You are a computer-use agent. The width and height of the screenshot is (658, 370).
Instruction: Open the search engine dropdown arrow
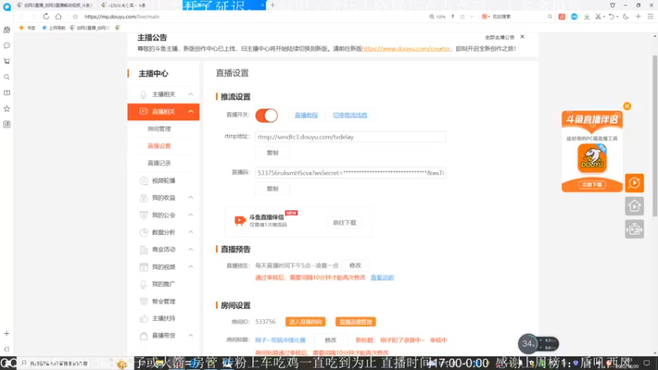[x=489, y=16]
